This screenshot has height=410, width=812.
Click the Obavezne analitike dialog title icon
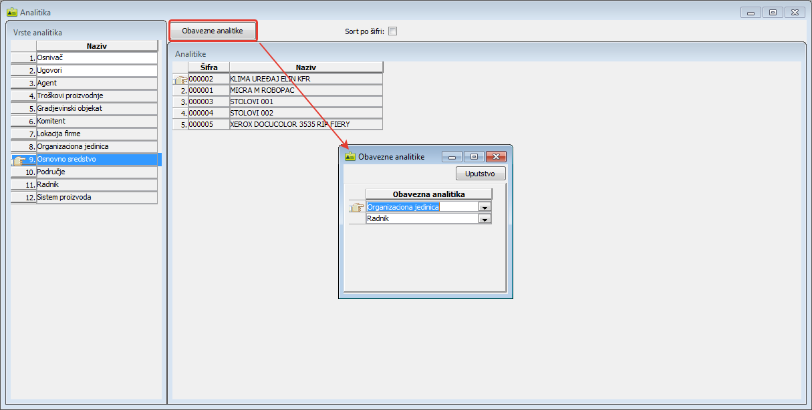(350, 156)
